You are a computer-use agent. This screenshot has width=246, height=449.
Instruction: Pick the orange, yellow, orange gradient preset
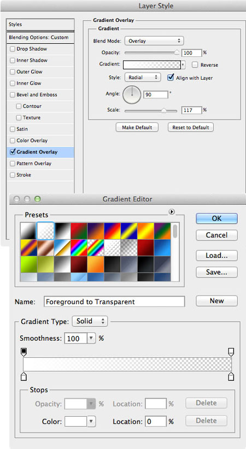[145, 231]
